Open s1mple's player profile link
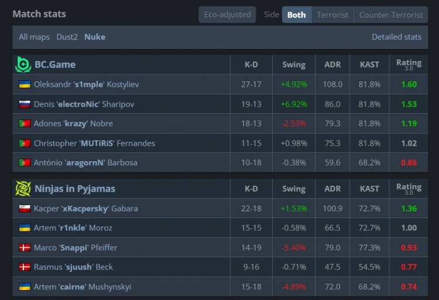The height and width of the screenshot is (300, 439). point(86,84)
